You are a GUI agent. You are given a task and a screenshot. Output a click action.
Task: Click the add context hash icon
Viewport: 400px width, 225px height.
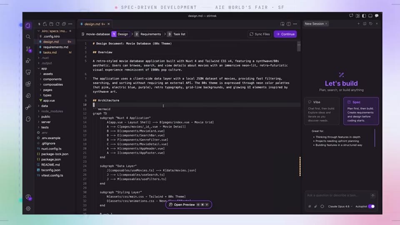pos(310,206)
